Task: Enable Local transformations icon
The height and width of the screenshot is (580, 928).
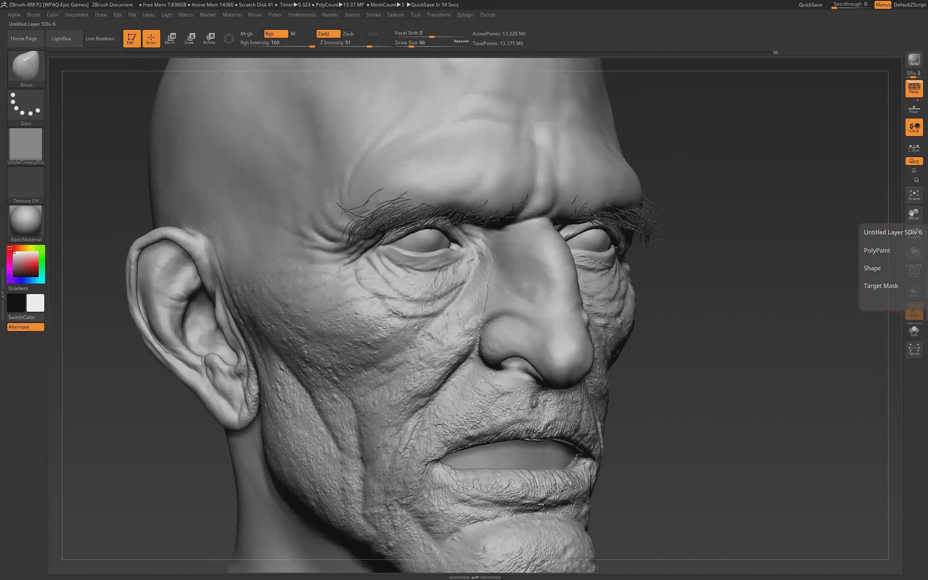Action: (x=914, y=127)
